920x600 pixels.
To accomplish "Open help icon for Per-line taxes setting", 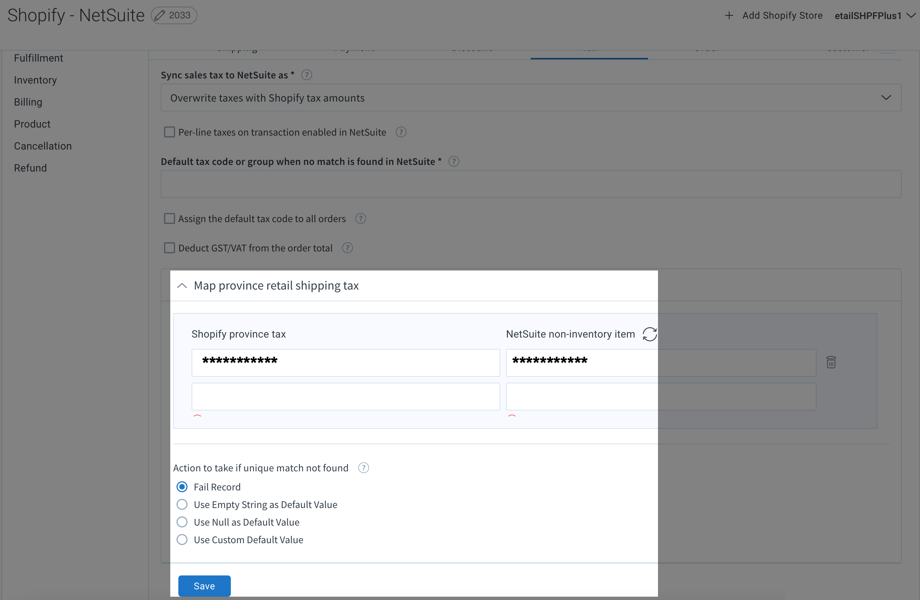I will tap(401, 132).
